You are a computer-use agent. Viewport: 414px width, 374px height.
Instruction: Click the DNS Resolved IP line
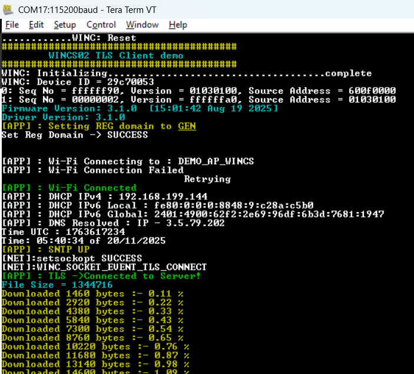(112, 223)
